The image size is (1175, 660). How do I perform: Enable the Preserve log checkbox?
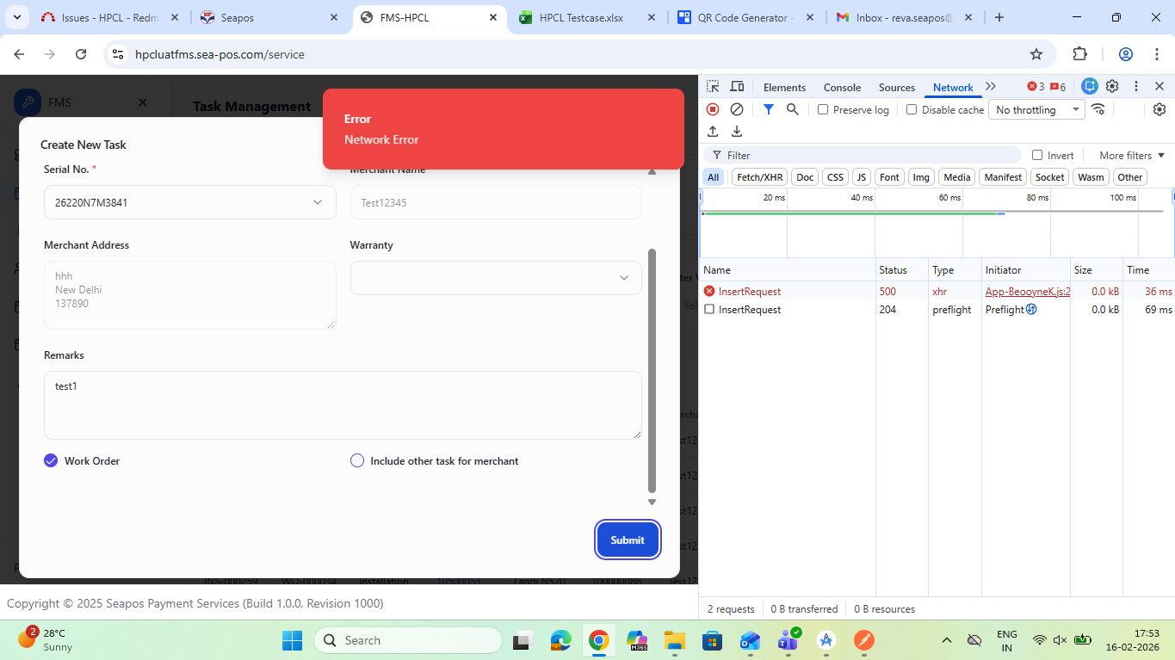point(823,110)
